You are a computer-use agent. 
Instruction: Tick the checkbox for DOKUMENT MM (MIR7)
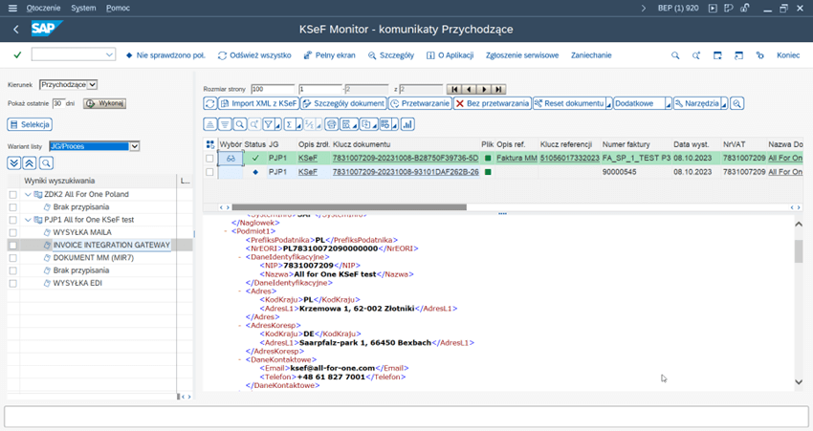pos(13,258)
